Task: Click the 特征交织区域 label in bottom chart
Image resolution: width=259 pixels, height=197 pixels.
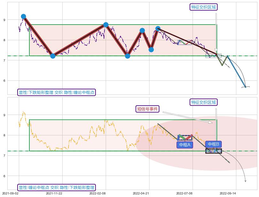Action: pos(203,102)
